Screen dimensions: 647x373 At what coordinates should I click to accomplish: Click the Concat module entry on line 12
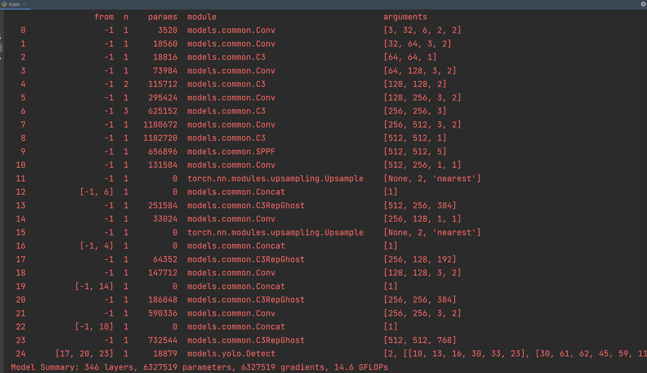236,192
